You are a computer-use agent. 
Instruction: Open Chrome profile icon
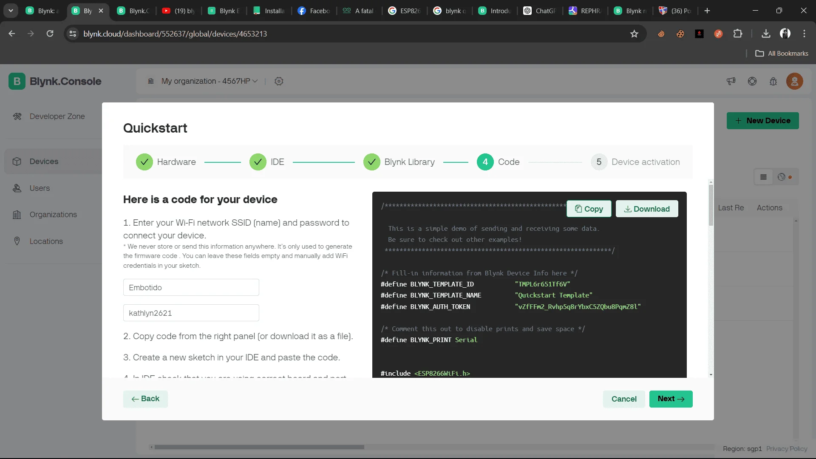(785, 34)
